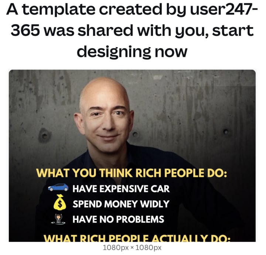
Task: Select the cut-off "WHAT RICH PEOPLE ACTUALLY DO:" text
Action: 137,238
